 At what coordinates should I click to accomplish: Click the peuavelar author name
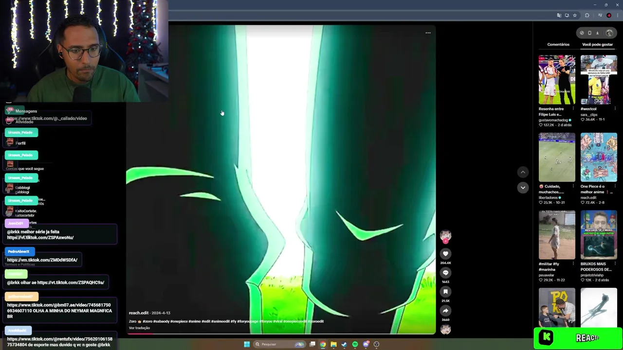pyautogui.click(x=547, y=275)
